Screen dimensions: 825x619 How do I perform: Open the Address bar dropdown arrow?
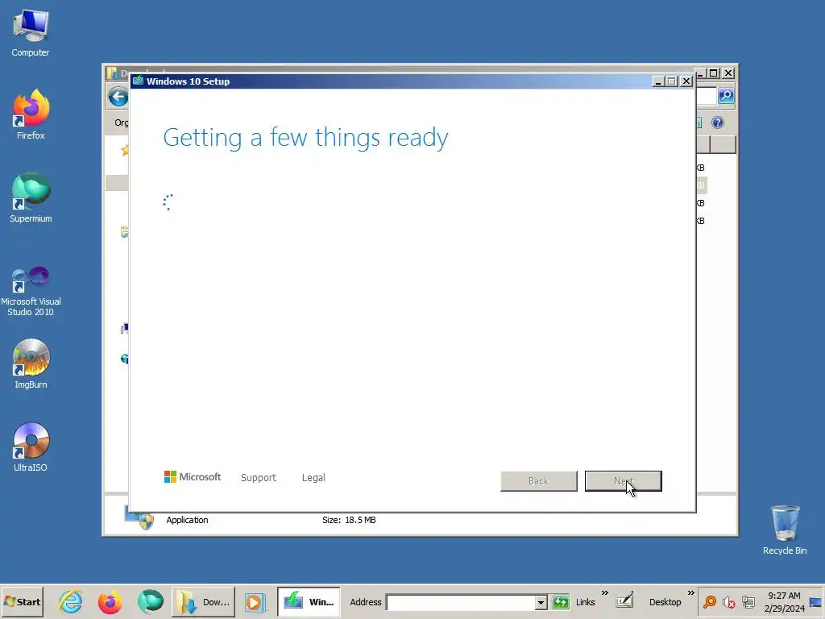[541, 602]
